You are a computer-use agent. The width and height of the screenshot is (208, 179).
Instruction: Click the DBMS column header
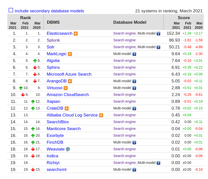pos(53,22)
